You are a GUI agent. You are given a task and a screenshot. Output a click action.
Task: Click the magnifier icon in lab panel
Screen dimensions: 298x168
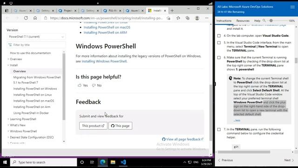coord(264,21)
